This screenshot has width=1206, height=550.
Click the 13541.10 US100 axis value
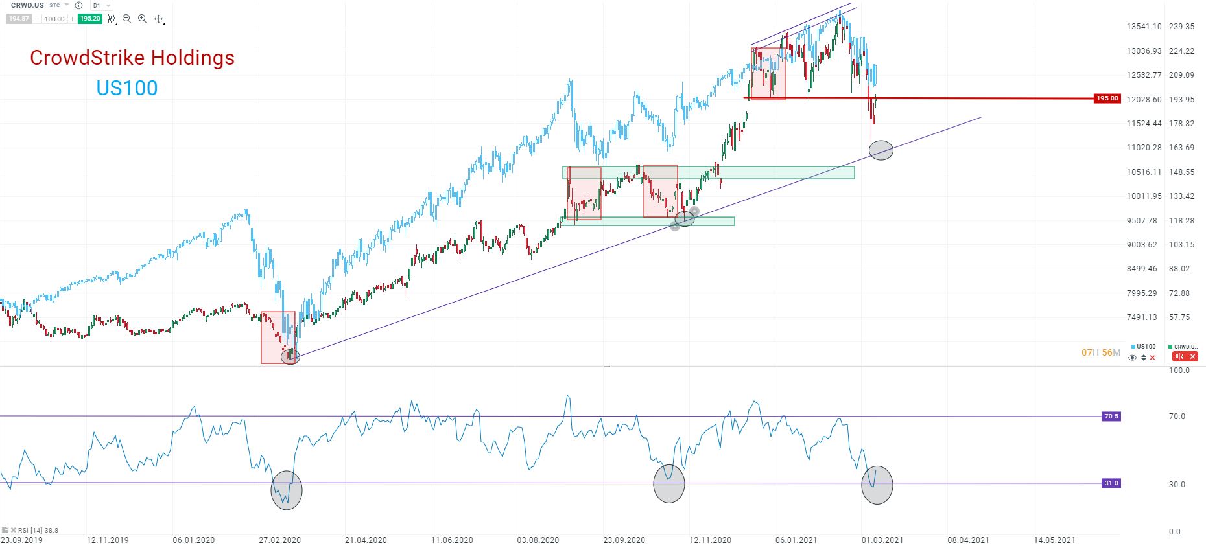[x=1144, y=27]
